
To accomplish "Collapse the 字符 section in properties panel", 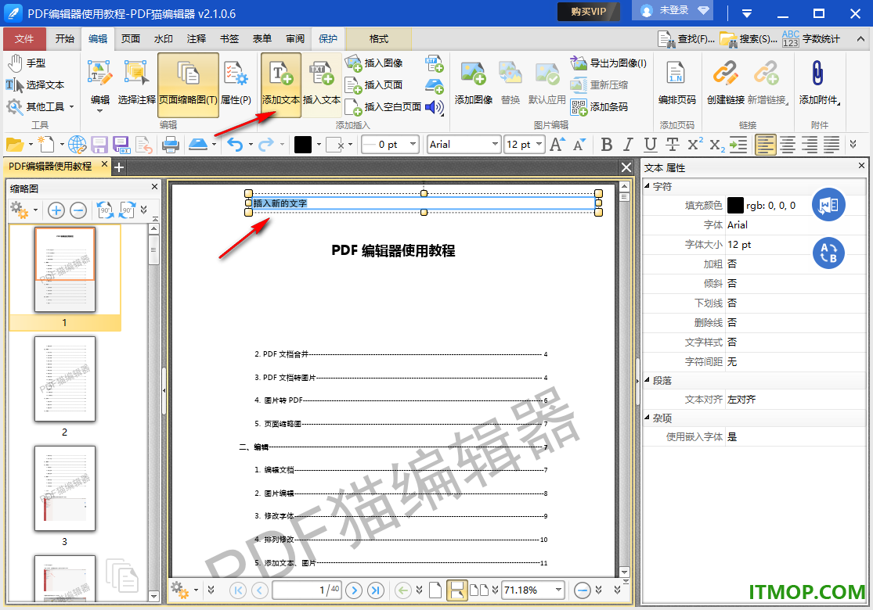I will tap(647, 186).
